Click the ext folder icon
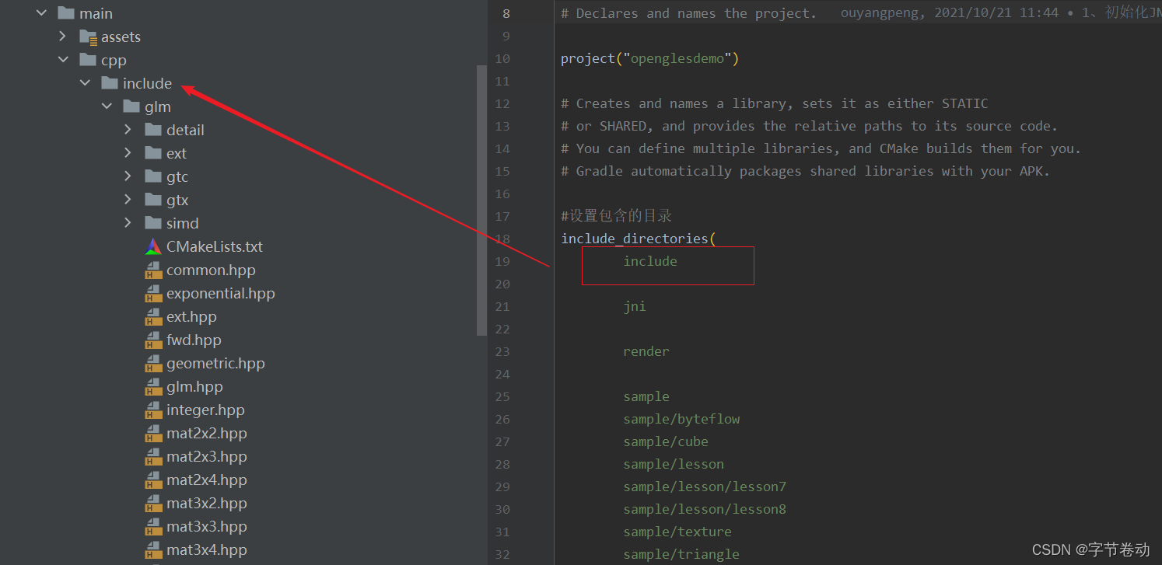Screen dimensions: 1162x565 point(153,153)
